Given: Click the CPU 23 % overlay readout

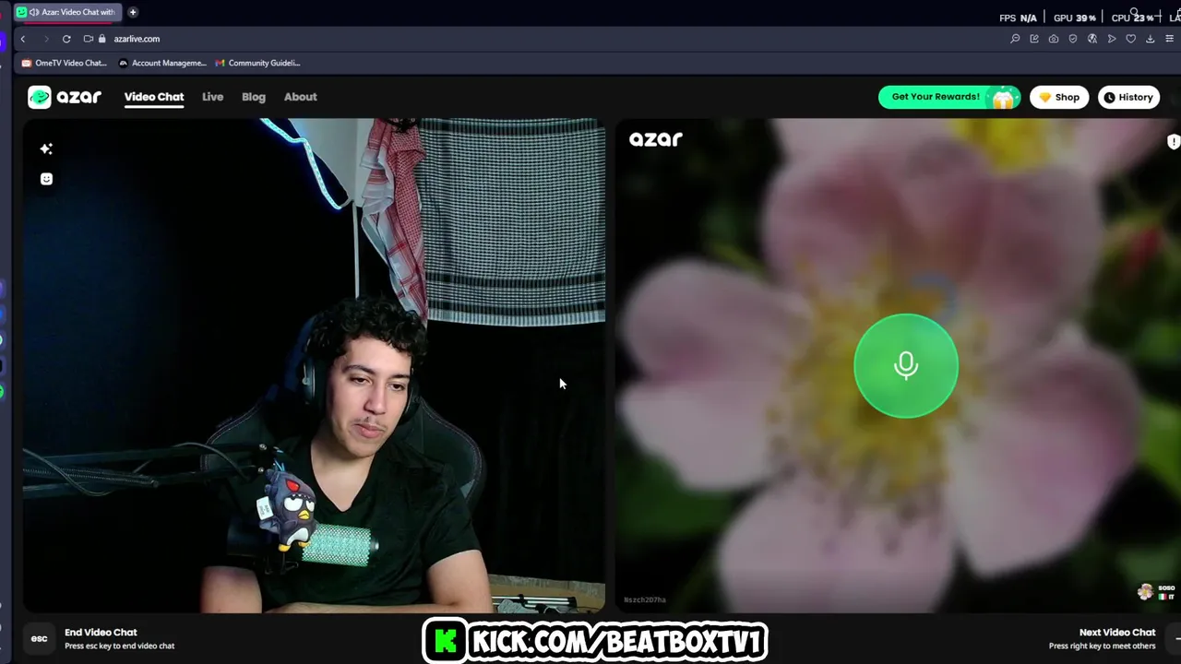Looking at the screenshot, I should point(1133,18).
